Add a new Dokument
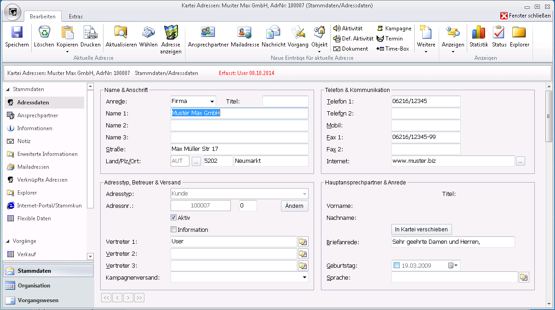The image size is (555, 310). tap(351, 49)
